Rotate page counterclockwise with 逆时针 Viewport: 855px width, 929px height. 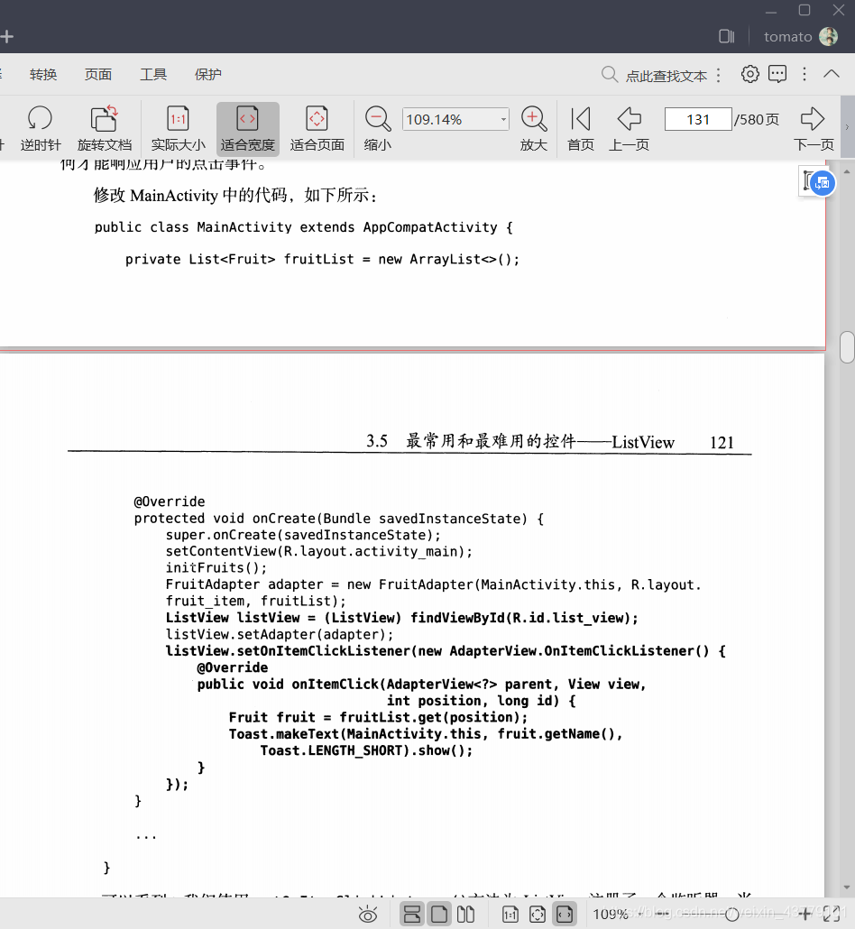pyautogui.click(x=40, y=129)
